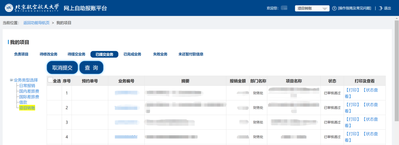The image size is (399, 145).
Task: Go to the 失败业务 tab
Action: pyautogui.click(x=160, y=54)
